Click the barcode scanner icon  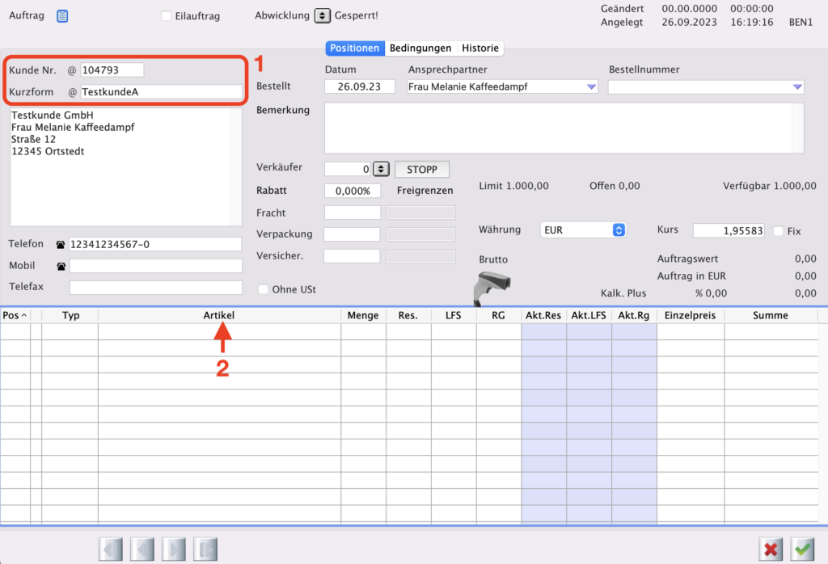click(x=492, y=284)
